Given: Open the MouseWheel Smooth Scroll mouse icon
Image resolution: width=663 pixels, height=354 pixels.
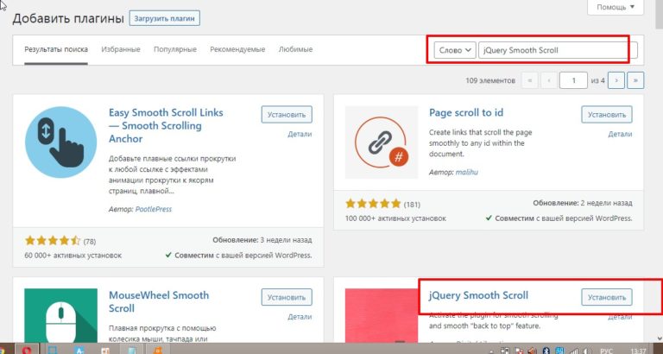Looking at the screenshot, I should coord(61,315).
